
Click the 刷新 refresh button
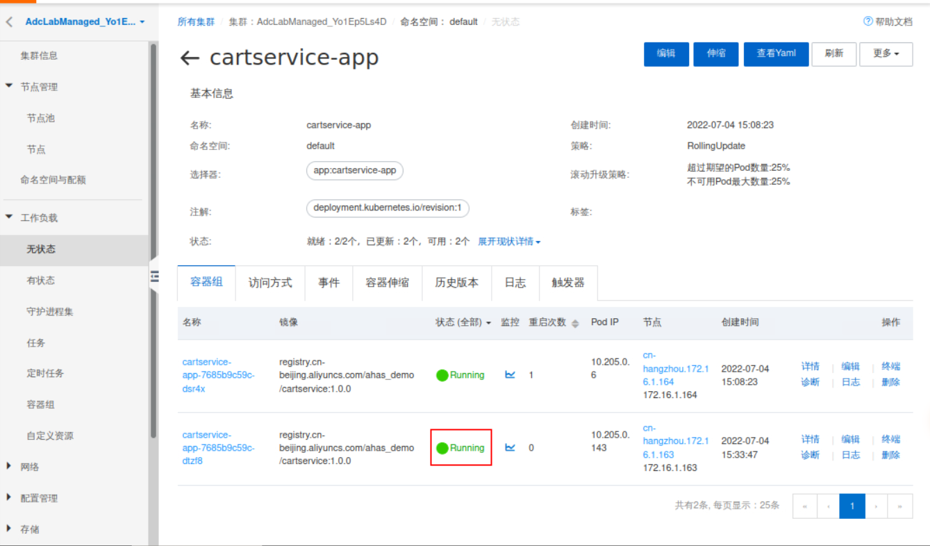834,53
